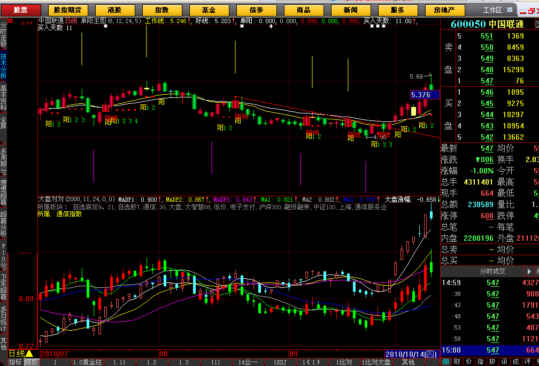Toggle the 指标 indicator mode tab

click(16, 362)
